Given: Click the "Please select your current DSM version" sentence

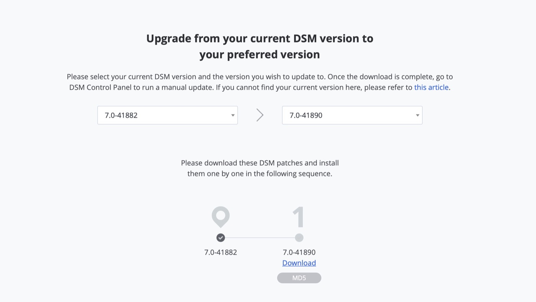Looking at the screenshot, I should point(153,77).
